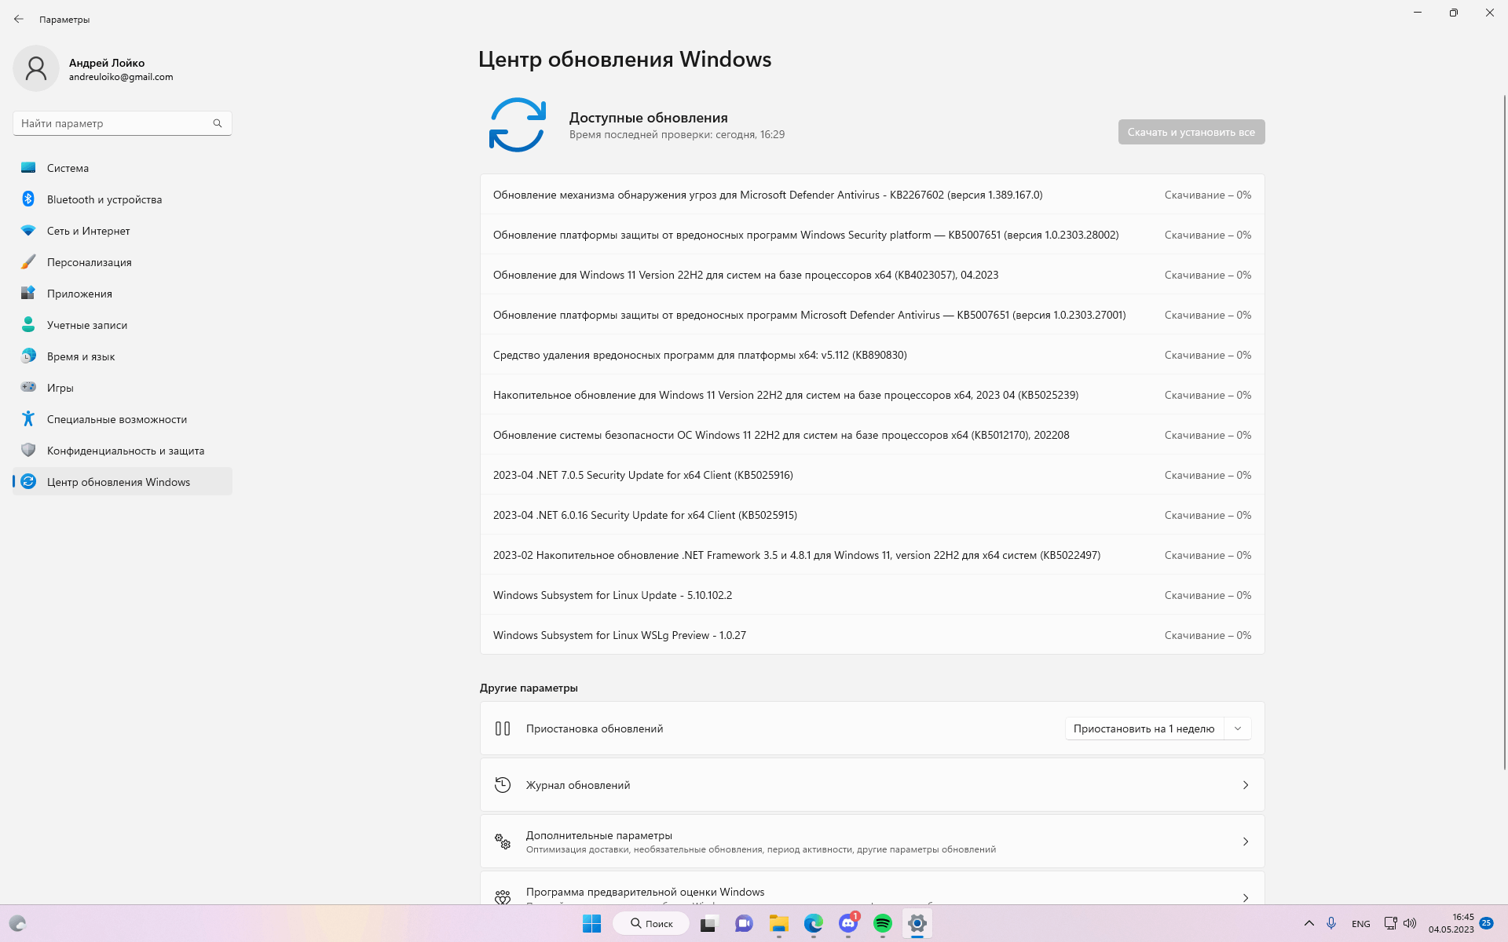The height and width of the screenshot is (942, 1508).
Task: Click the Windows Security platform KB5007651 update row
Action: [873, 235]
